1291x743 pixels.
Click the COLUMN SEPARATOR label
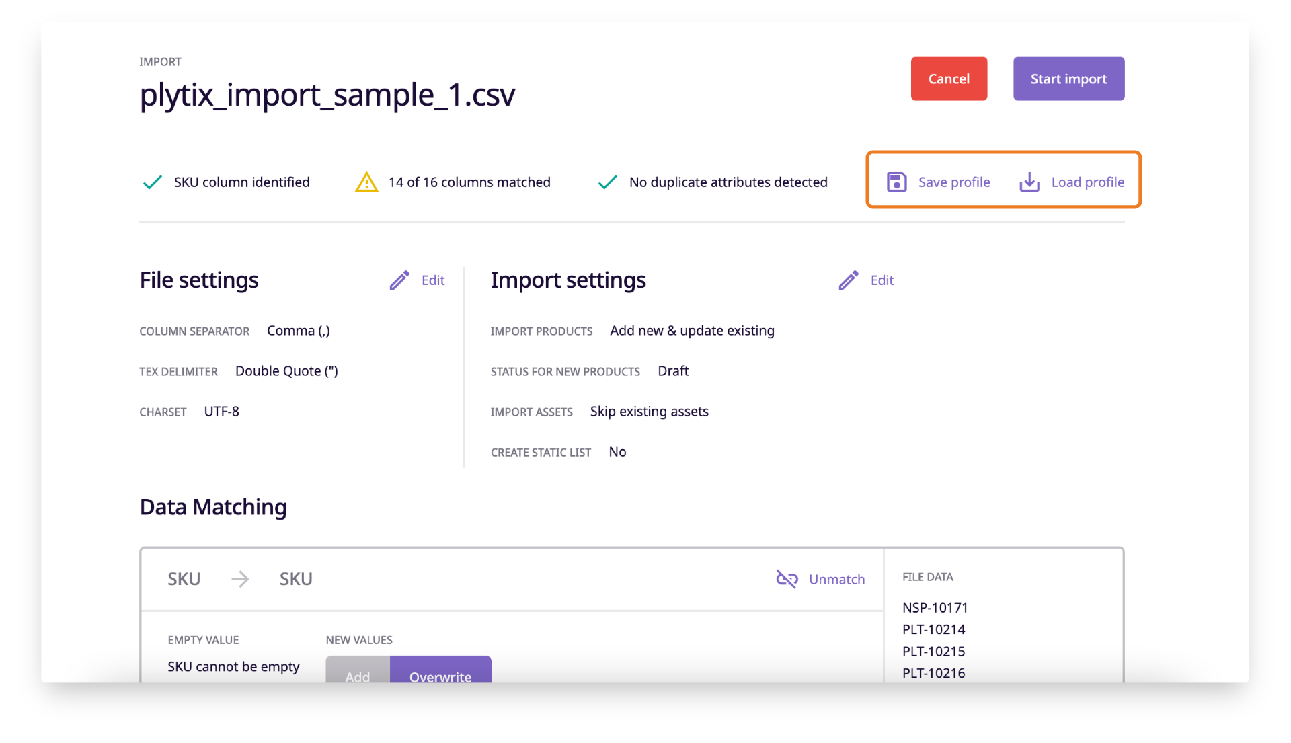[x=194, y=331]
